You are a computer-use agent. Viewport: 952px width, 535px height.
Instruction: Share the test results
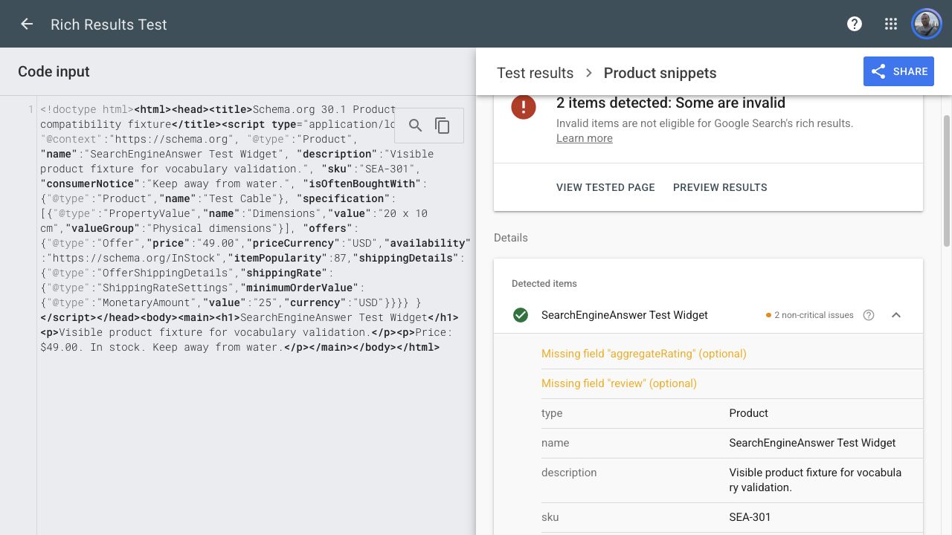pyautogui.click(x=898, y=71)
